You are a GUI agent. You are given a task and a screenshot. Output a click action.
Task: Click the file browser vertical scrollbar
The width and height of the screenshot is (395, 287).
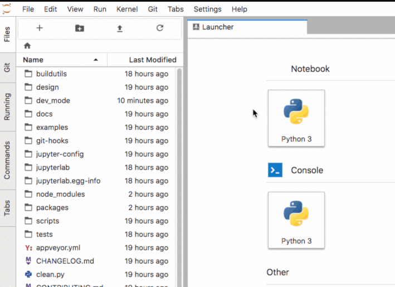tap(179, 167)
